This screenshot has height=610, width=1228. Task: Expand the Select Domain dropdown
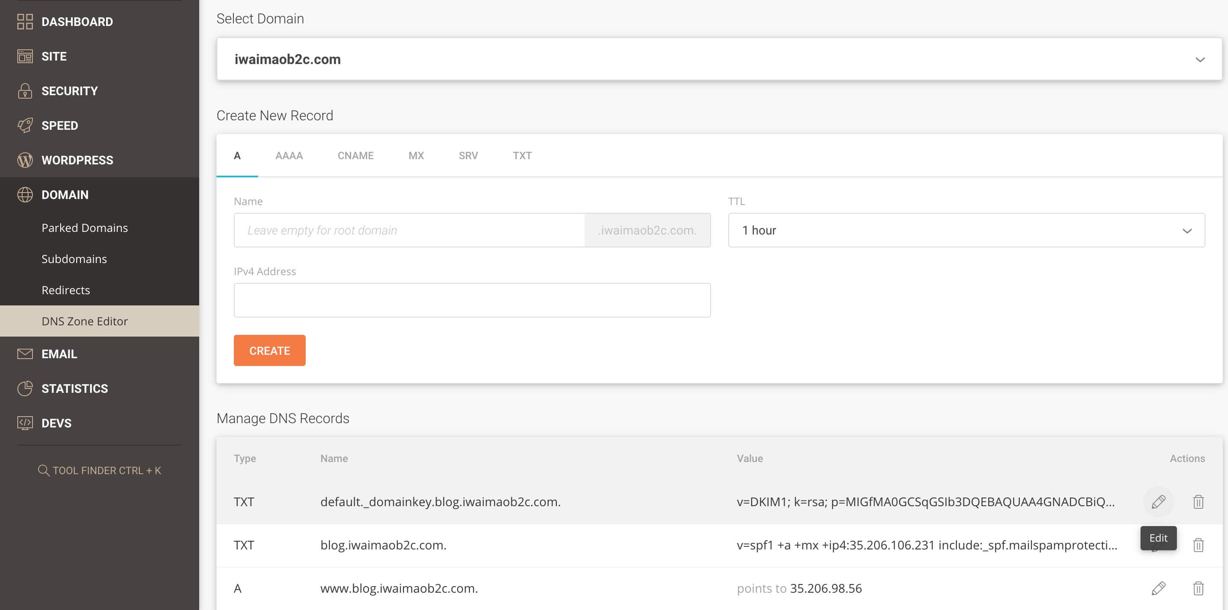[x=1199, y=60]
